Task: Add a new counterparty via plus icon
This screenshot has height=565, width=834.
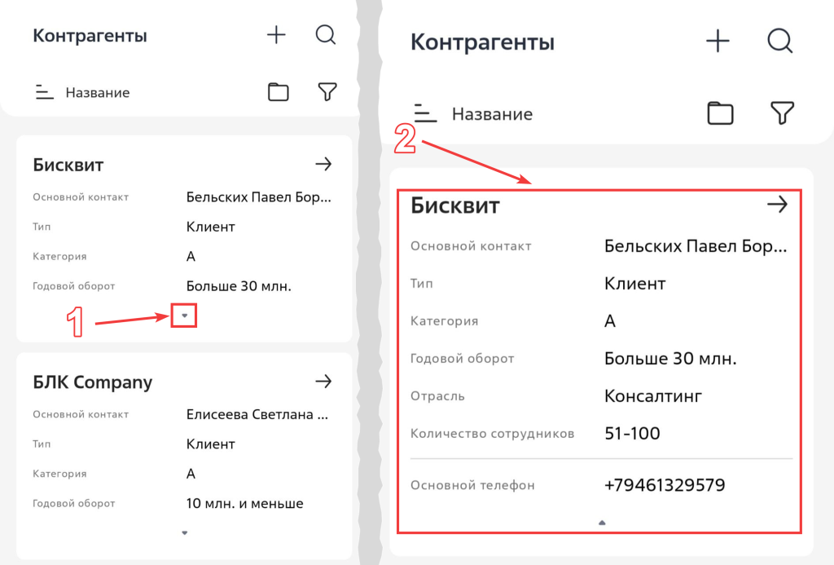Action: (x=276, y=35)
